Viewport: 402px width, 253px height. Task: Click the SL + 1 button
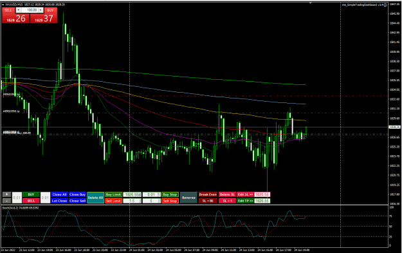pos(227,201)
